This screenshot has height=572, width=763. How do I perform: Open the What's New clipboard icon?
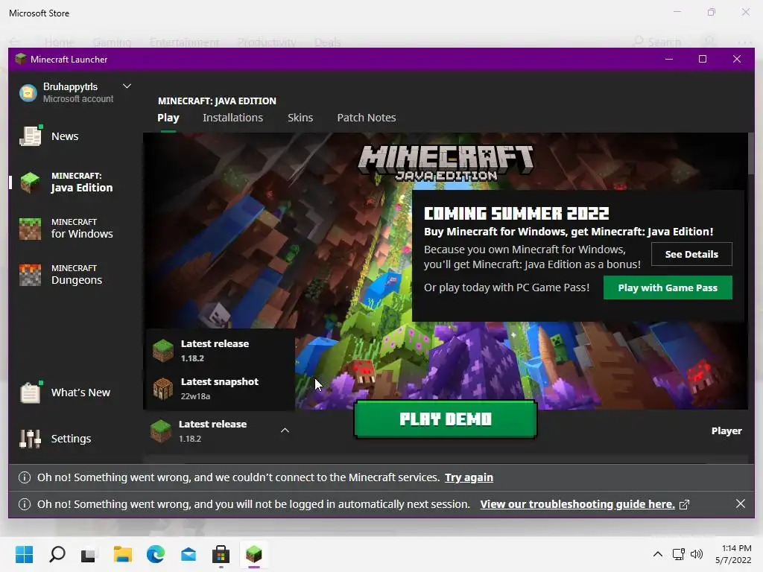[x=31, y=392]
